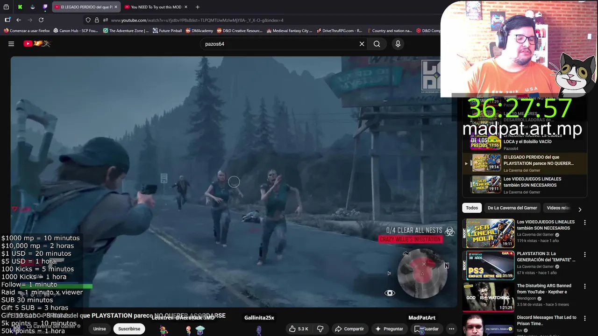Filter by De La Caverna del Gamer

(x=512, y=208)
